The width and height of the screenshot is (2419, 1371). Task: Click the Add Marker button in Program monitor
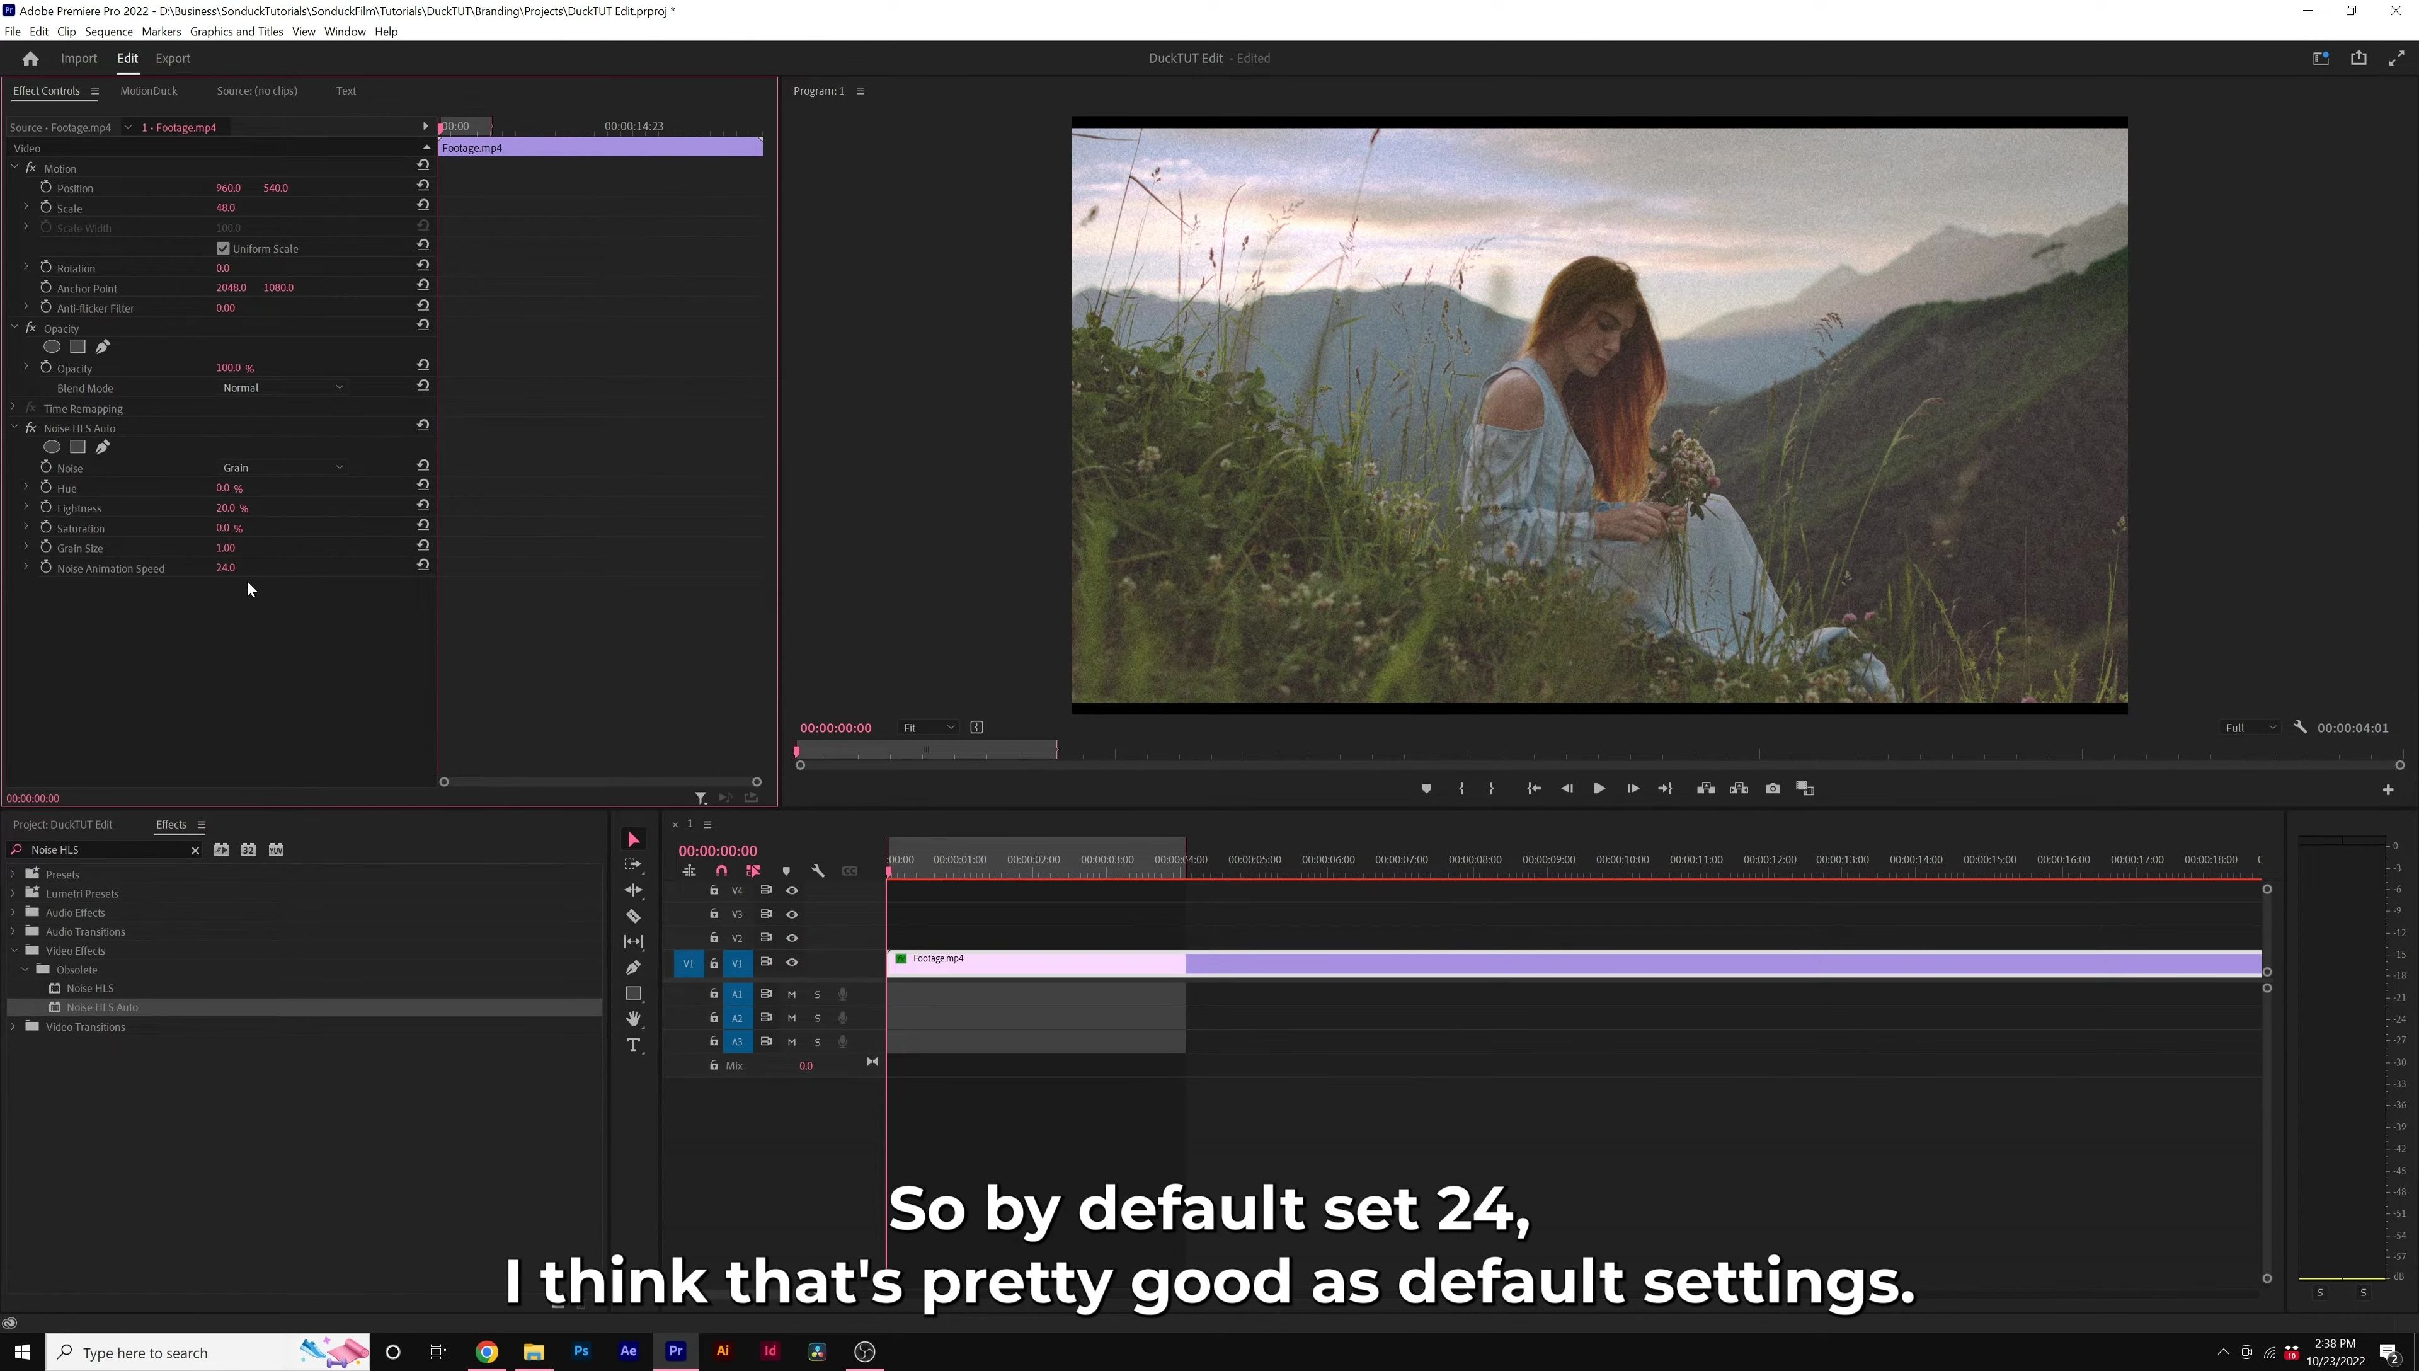pos(1426,788)
